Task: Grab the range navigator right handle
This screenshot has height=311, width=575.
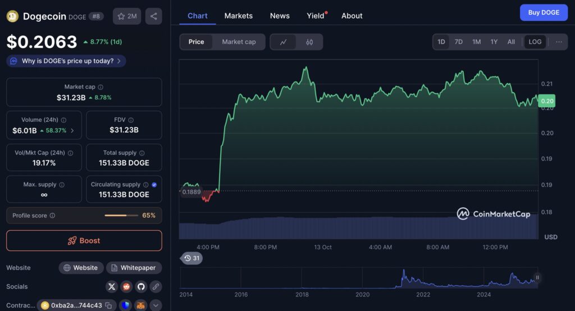Action: [537, 278]
